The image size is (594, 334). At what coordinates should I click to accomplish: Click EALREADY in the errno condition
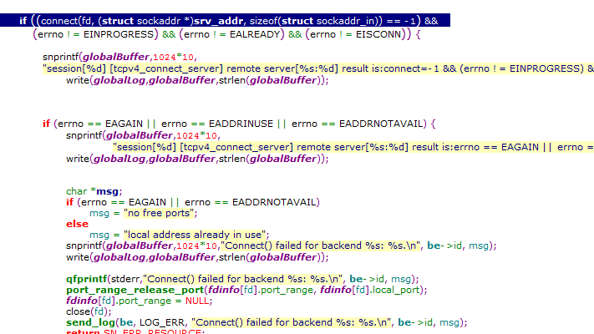point(255,34)
